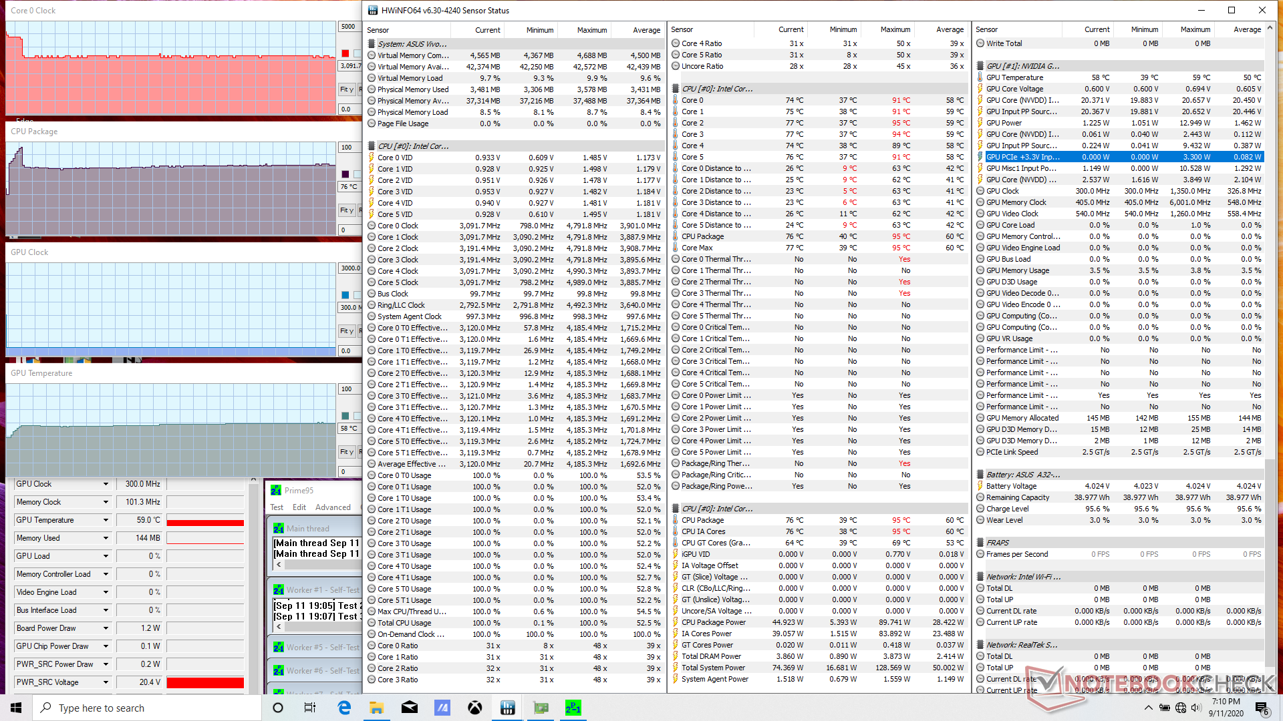The height and width of the screenshot is (721, 1283).
Task: Click Fit y button in GPU Temperature graph
Action: pos(346,452)
